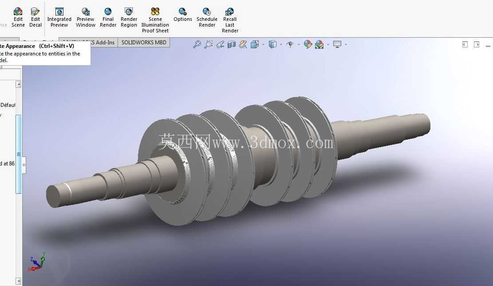Click the left panel scrollbar down arrow

19,281
